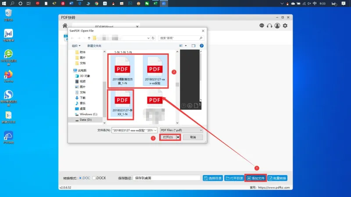
Task: Open the 电脑管家 desktop icon
Action: tap(8, 35)
